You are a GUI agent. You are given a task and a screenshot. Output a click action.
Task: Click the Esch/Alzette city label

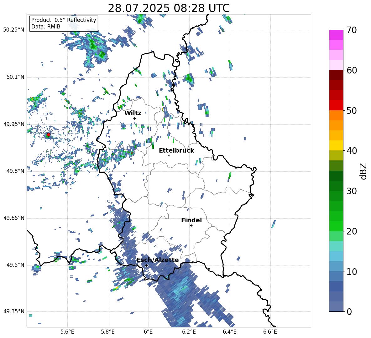click(158, 260)
